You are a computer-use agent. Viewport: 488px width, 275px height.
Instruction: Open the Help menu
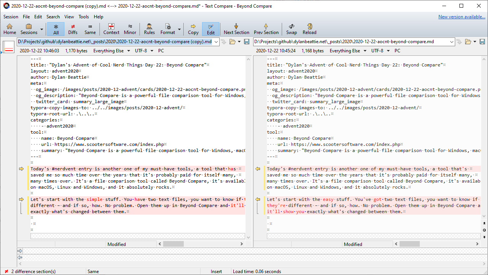pos(98,17)
